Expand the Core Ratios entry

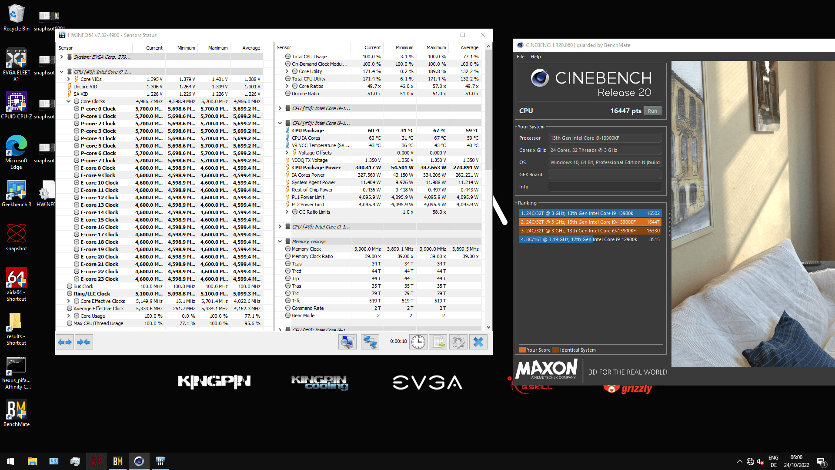tap(287, 86)
